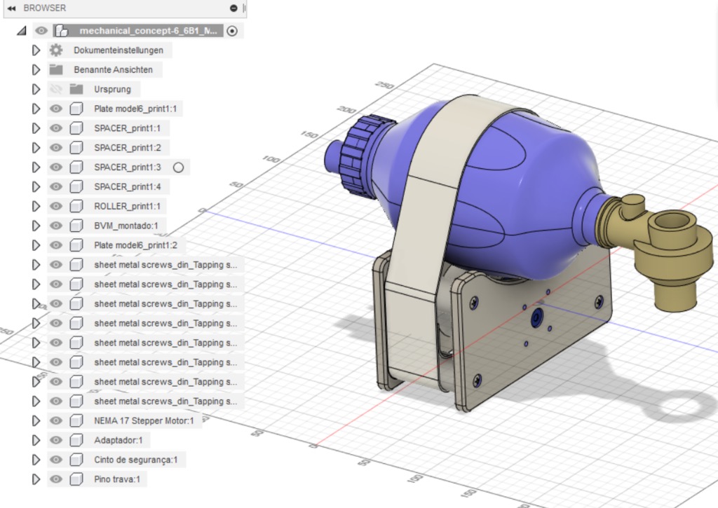This screenshot has height=508, width=718.
Task: Select Dokumenteinstellungen entry
Action: tap(118, 50)
